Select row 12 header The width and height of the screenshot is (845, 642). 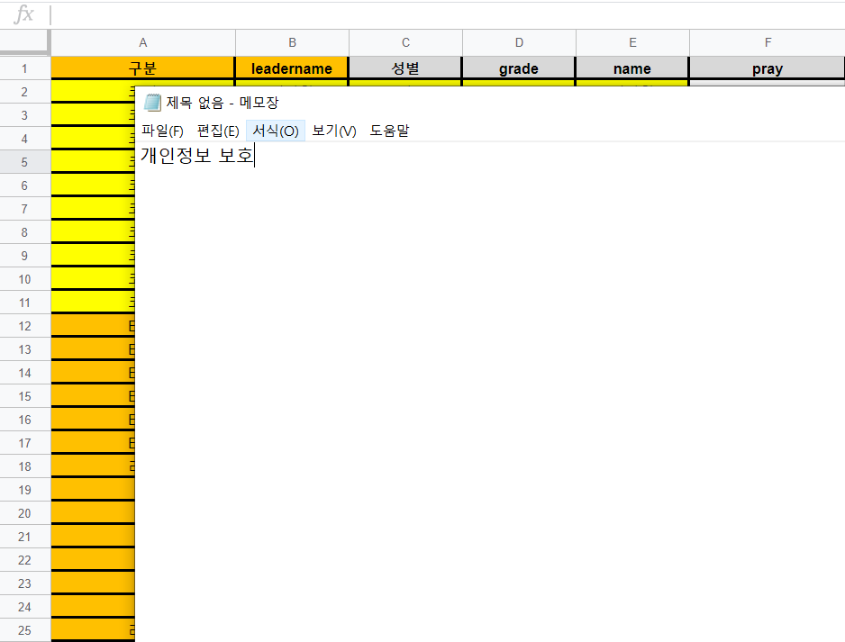click(25, 326)
